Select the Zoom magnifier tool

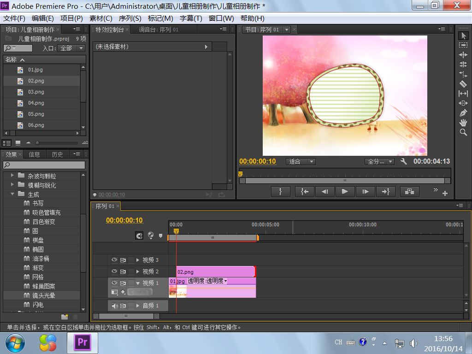(x=463, y=132)
